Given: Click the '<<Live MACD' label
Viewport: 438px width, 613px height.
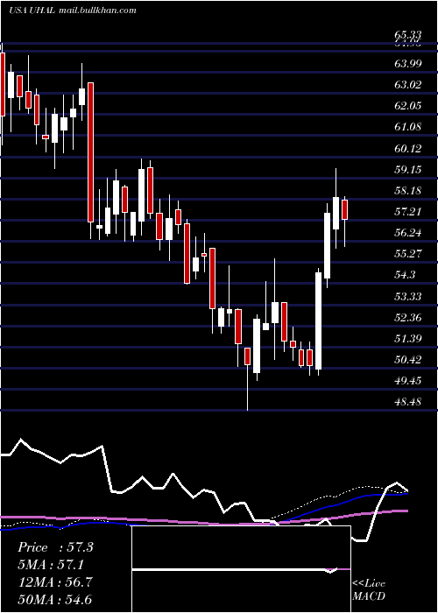Looking at the screenshot, I should [369, 589].
